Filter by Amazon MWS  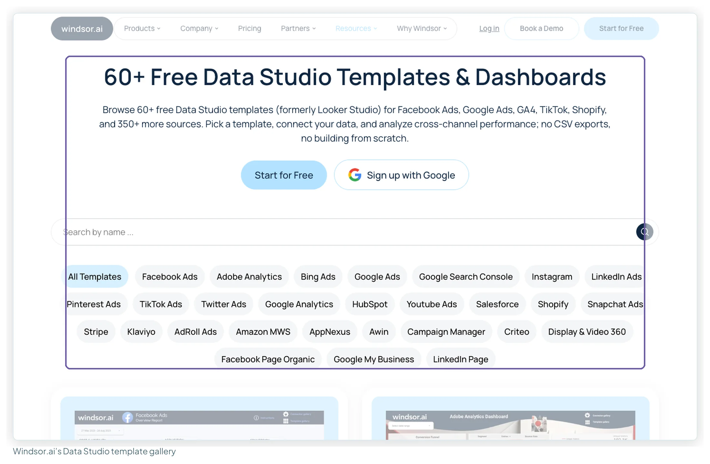(x=263, y=331)
